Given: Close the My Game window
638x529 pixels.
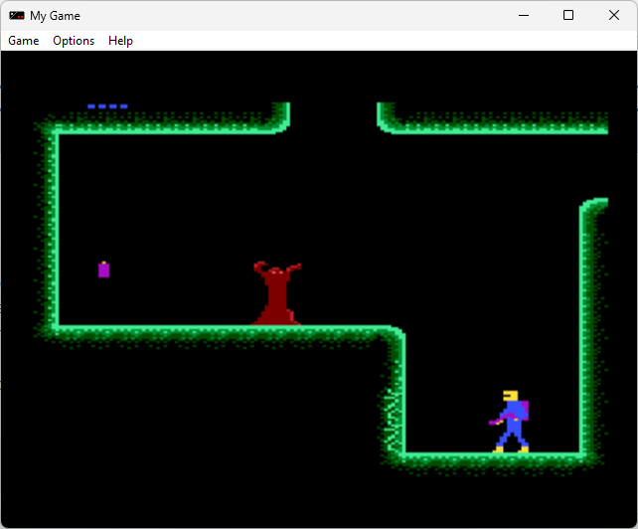Looking at the screenshot, I should (x=614, y=15).
